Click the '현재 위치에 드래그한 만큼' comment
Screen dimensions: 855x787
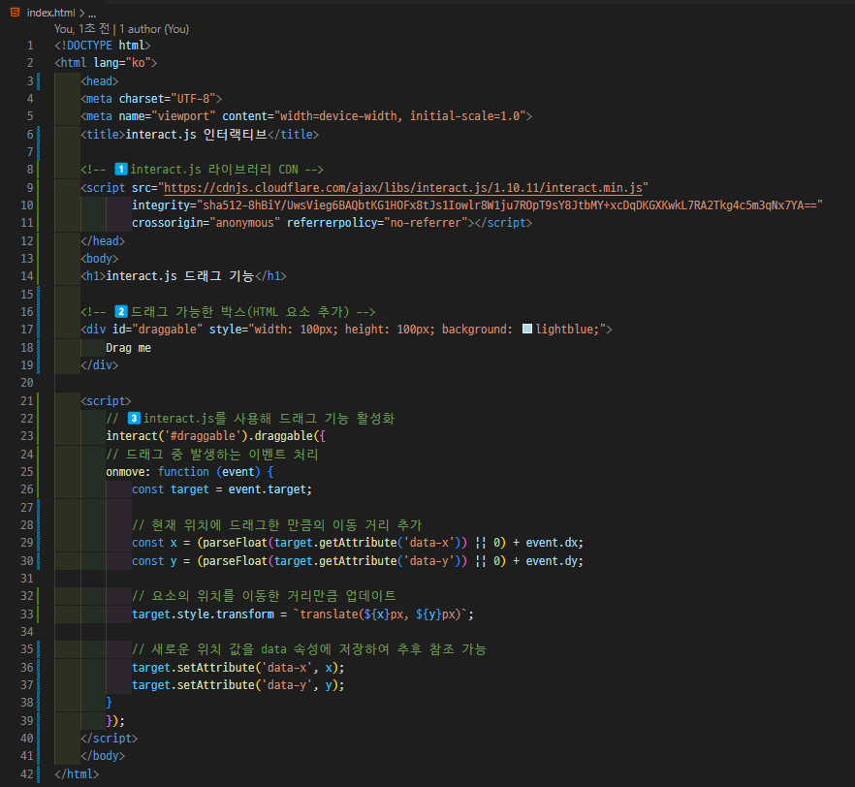[277, 525]
